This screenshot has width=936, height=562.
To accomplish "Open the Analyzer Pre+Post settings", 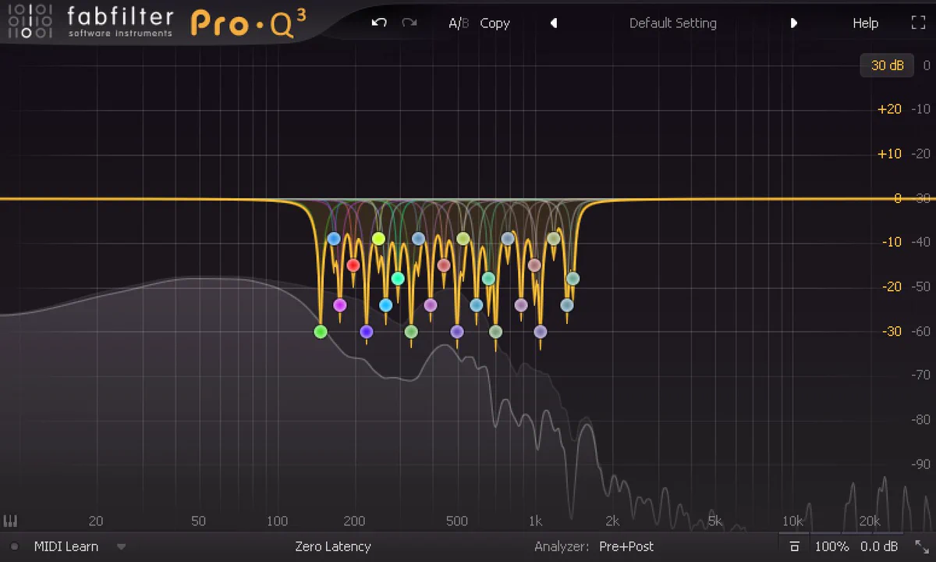I will (x=626, y=546).
